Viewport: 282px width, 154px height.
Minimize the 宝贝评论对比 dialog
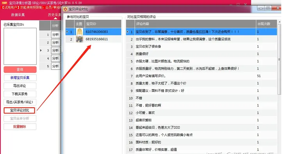[x=261, y=8]
